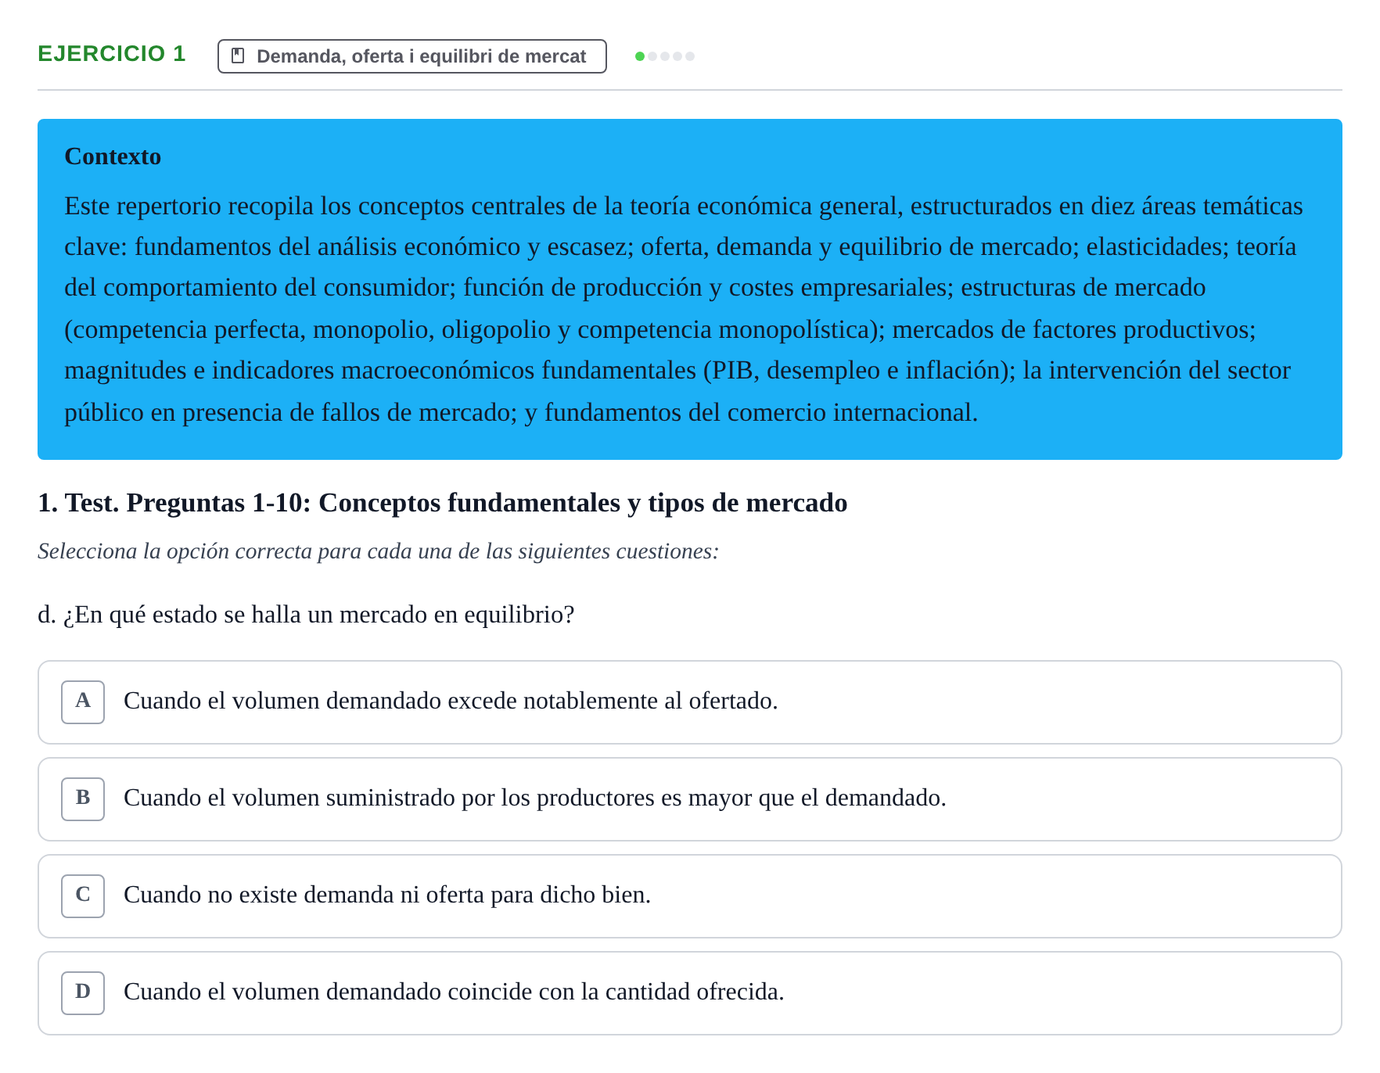Image resolution: width=1380 pixels, height=1073 pixels.
Task: Click the green progress dots indicator
Action: pos(665,56)
